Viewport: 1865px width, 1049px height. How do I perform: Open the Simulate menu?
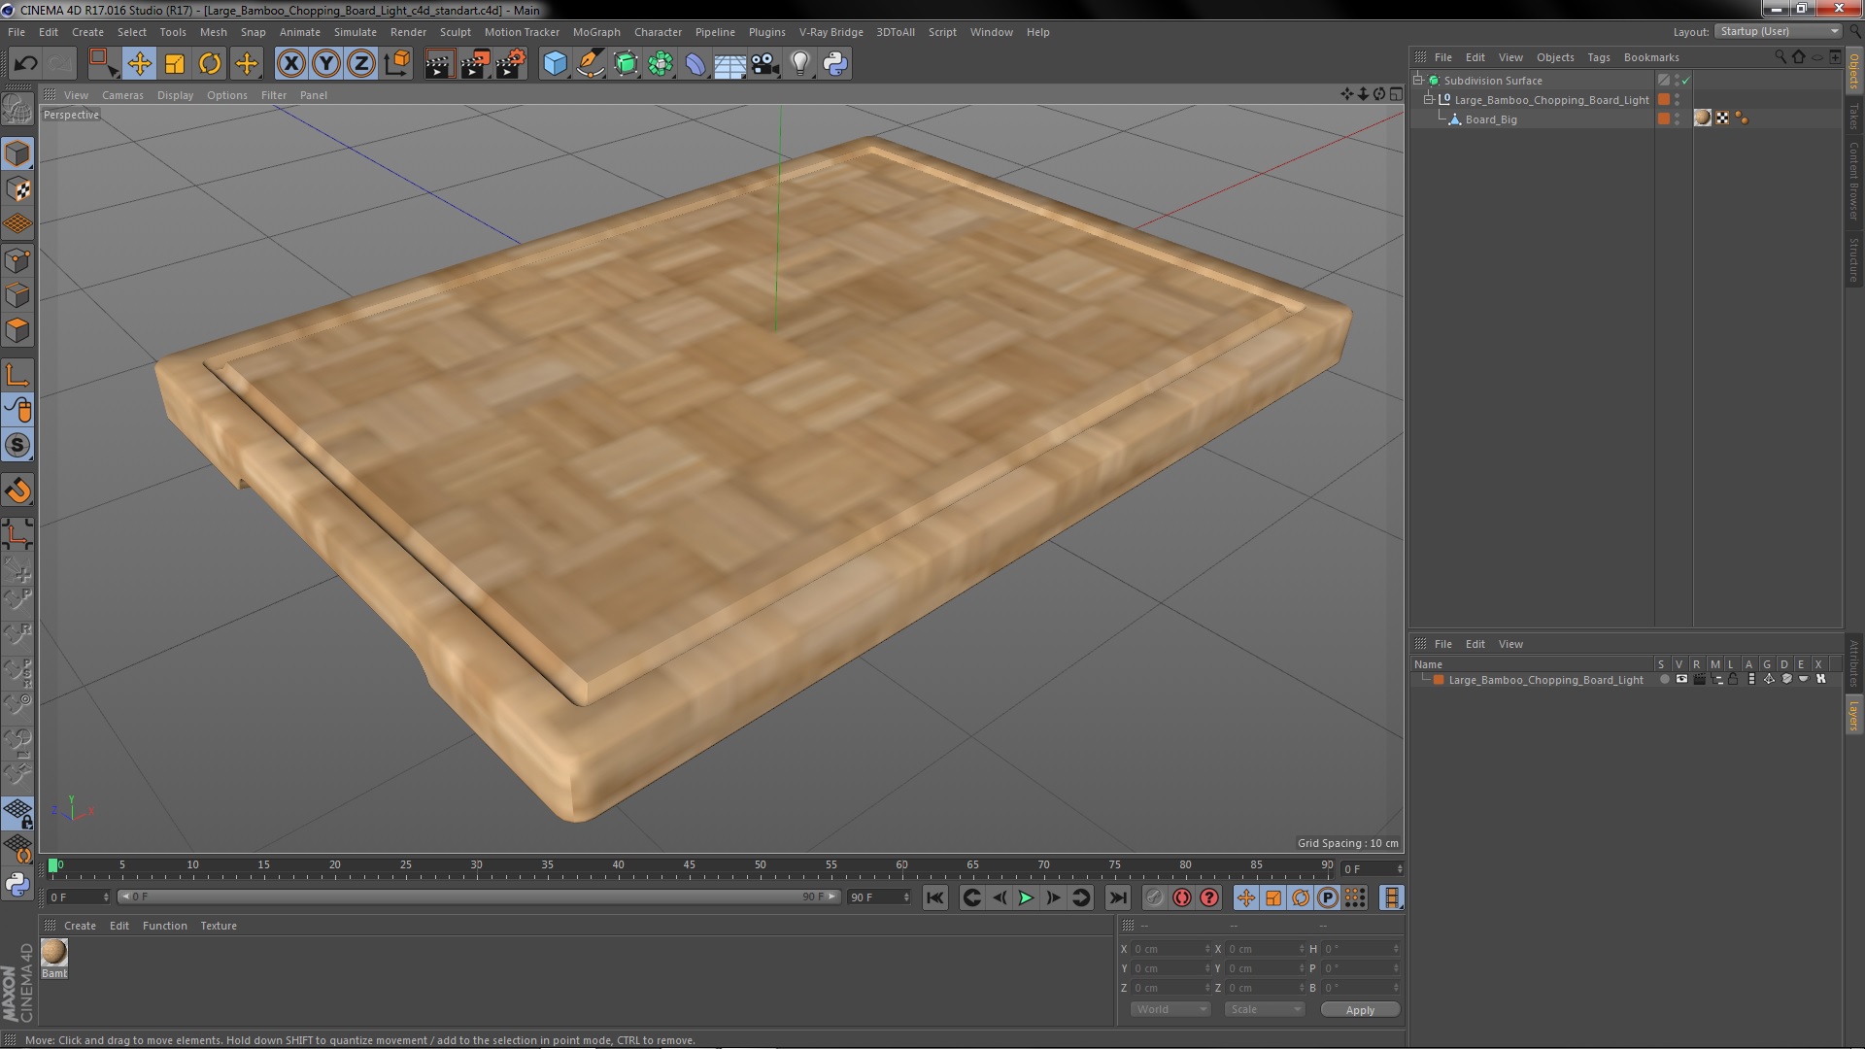355,32
